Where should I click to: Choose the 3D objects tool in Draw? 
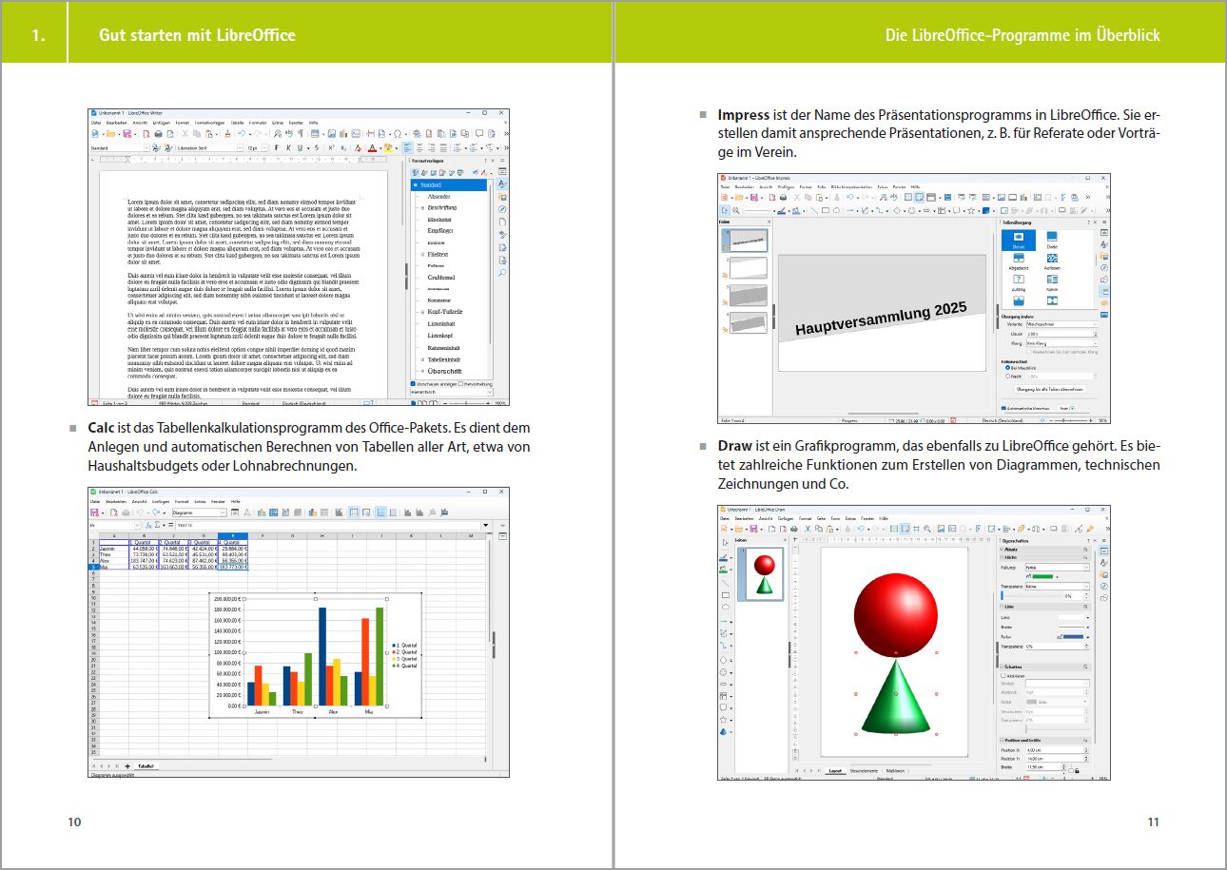click(x=725, y=732)
